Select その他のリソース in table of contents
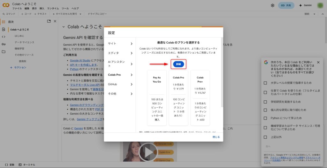The height and width of the screenshot is (168, 327). [24, 55]
